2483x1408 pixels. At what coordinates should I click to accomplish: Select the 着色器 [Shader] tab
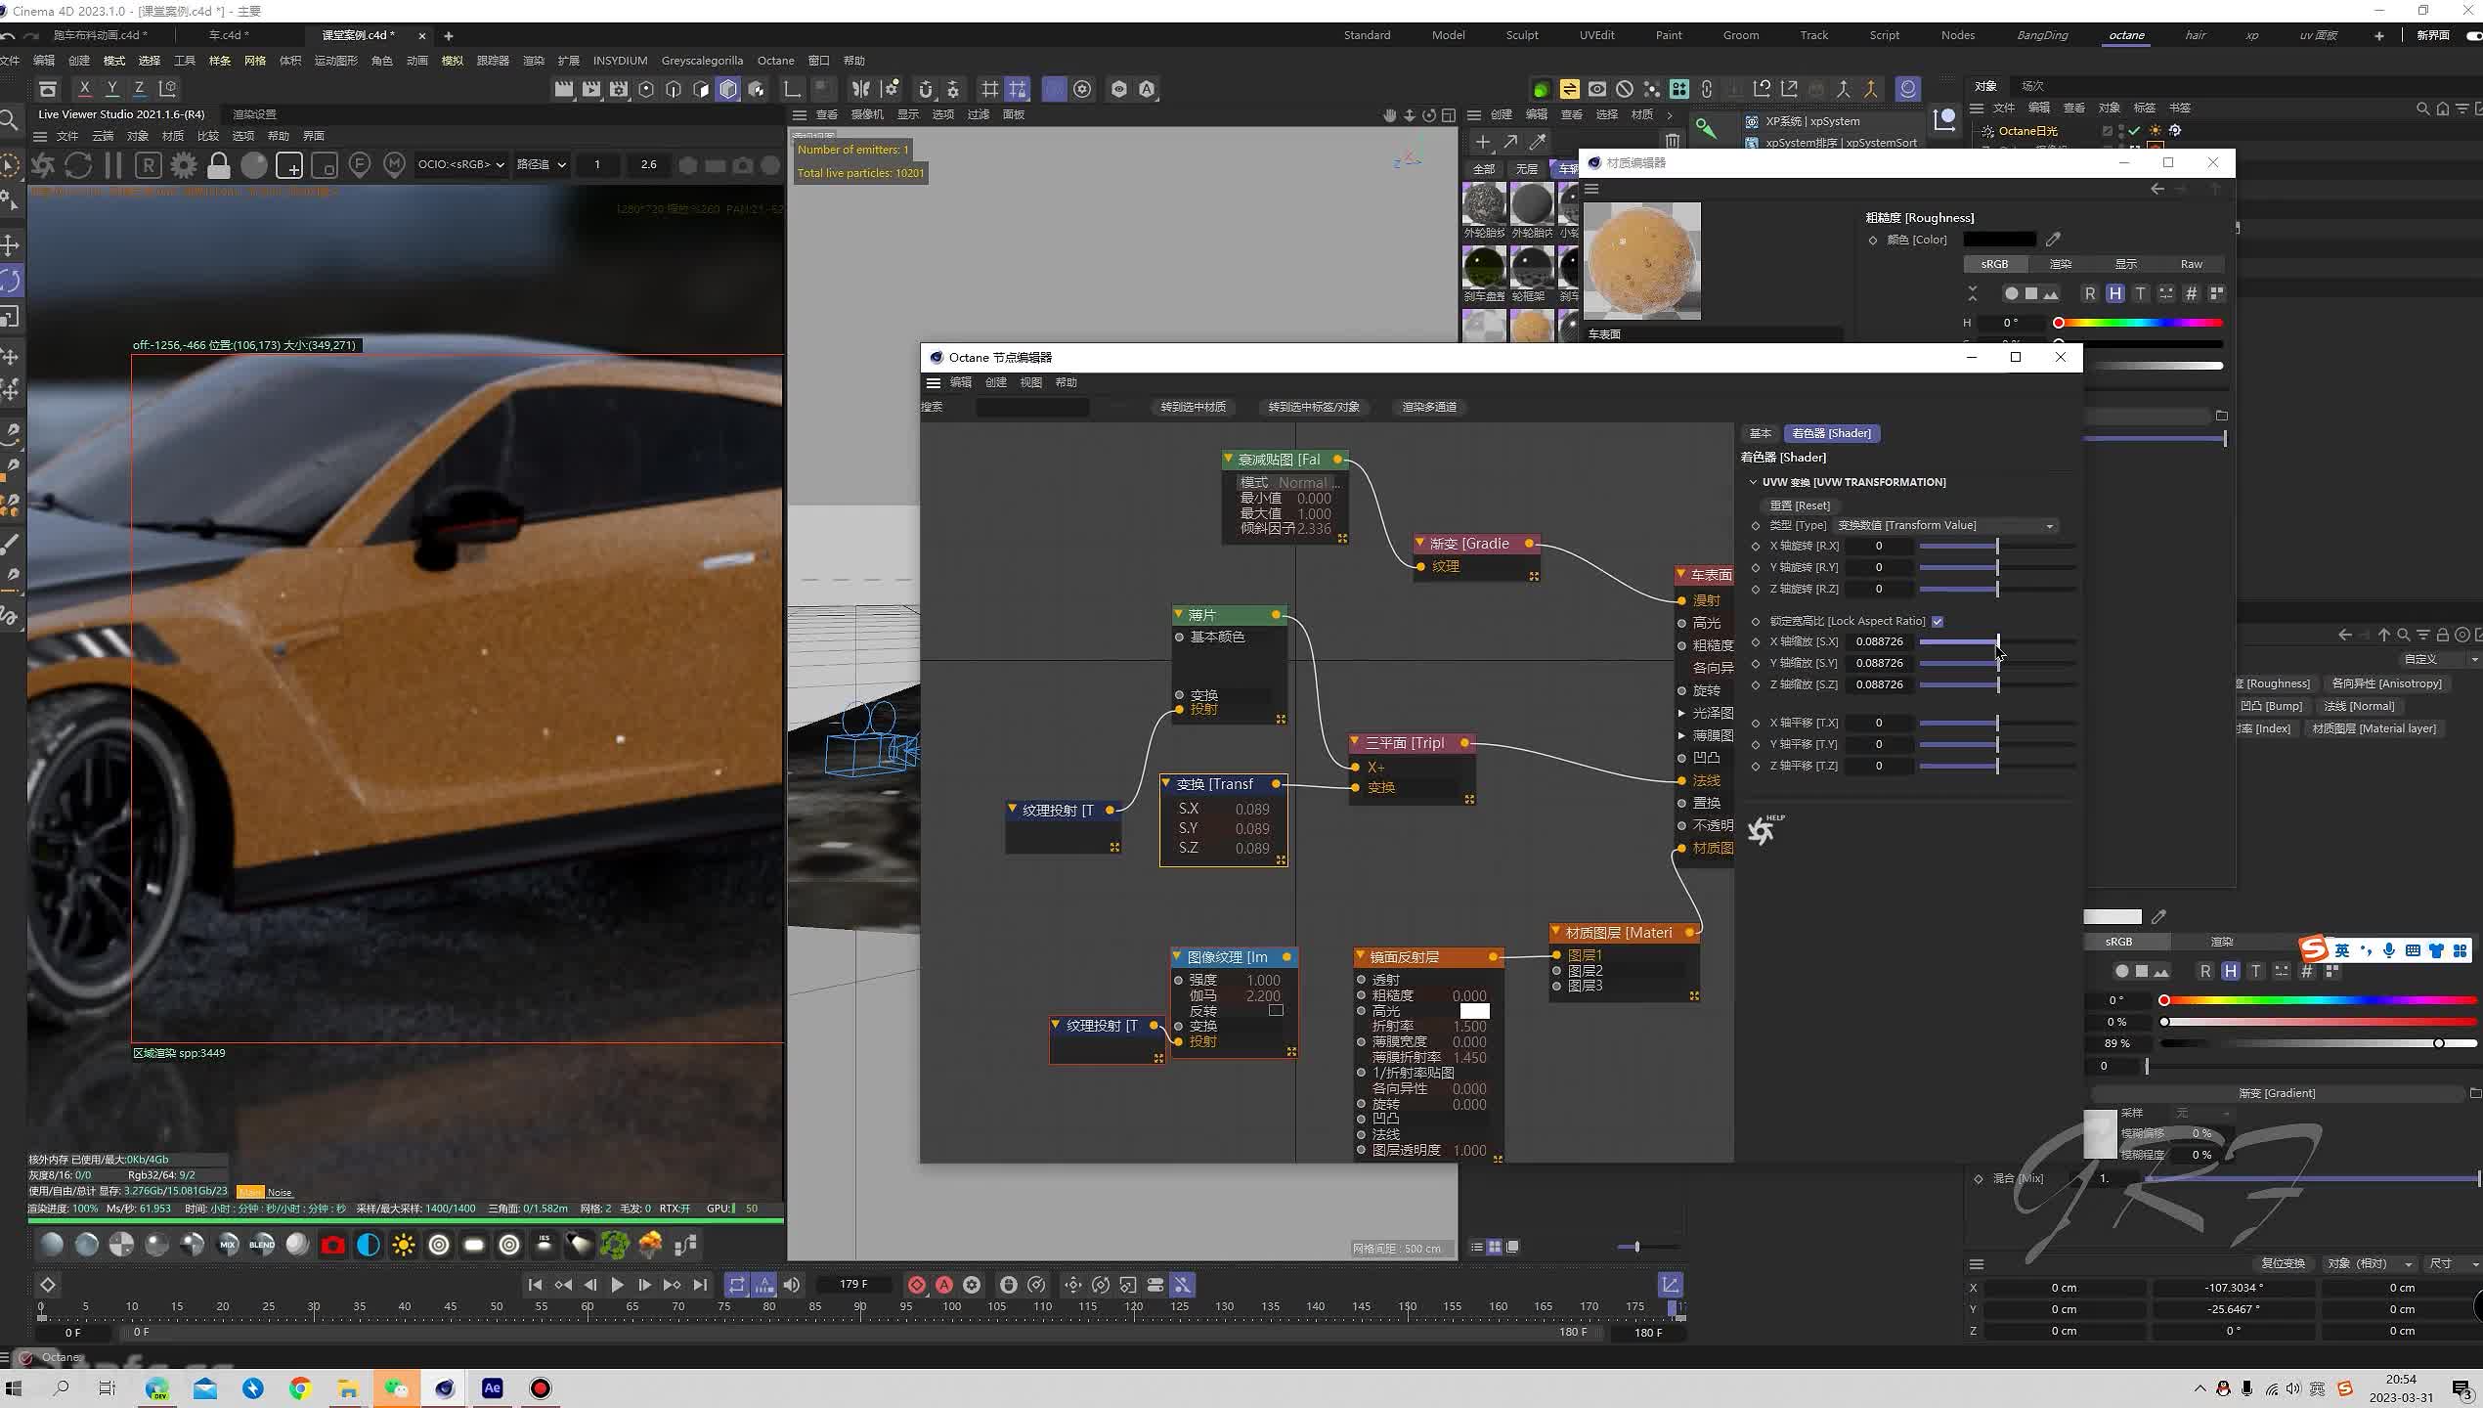click(1831, 433)
